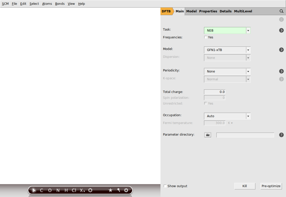
Task: Open the Parameter directory help question mark
Action: (x=281, y=135)
